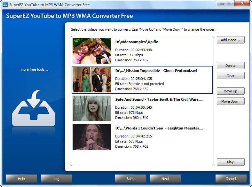This screenshot has width=252, height=187.
Task: Click the Safe And Sound - Taylor Swift title
Action: (x=159, y=99)
